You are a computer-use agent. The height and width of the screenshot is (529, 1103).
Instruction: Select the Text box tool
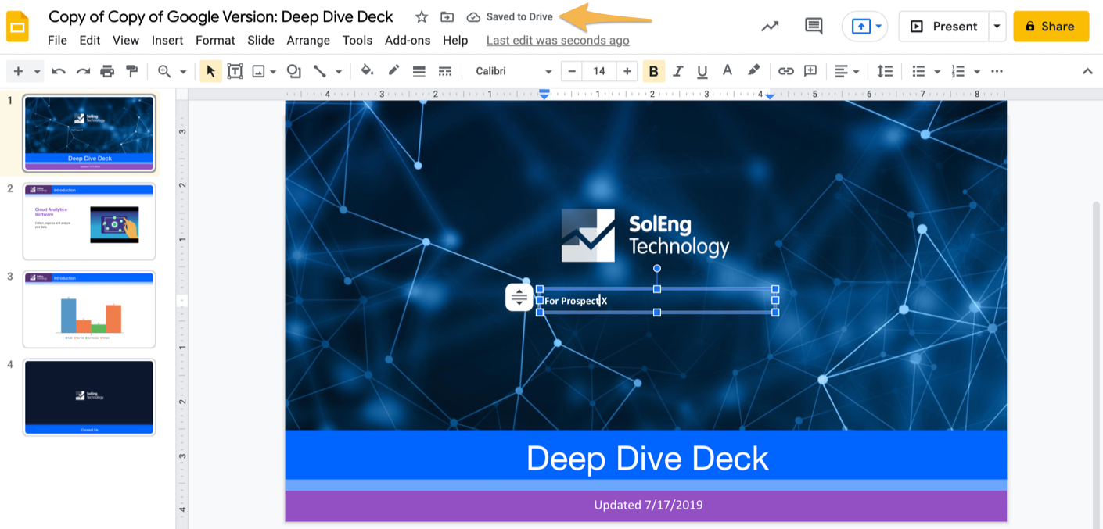point(235,72)
